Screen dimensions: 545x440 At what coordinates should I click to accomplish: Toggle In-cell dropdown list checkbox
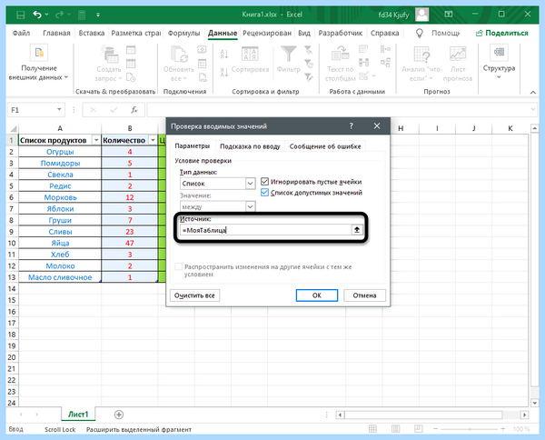click(264, 193)
